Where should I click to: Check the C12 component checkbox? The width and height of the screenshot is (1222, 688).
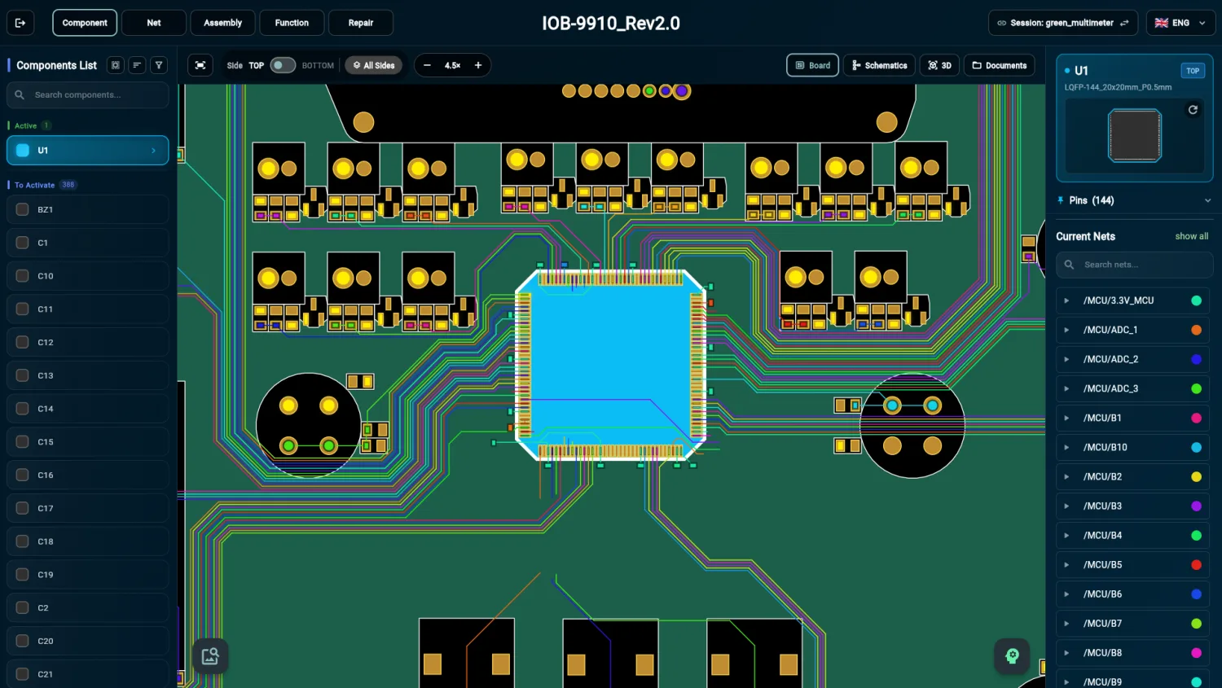pyautogui.click(x=23, y=342)
